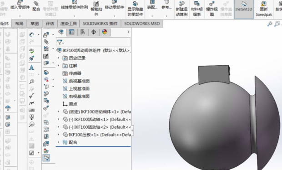Switch to the 评估 evaluate tab
The height and width of the screenshot is (170, 282).
[x=50, y=24]
